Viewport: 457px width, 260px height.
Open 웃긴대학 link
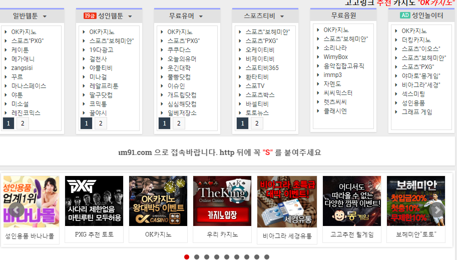click(x=179, y=68)
